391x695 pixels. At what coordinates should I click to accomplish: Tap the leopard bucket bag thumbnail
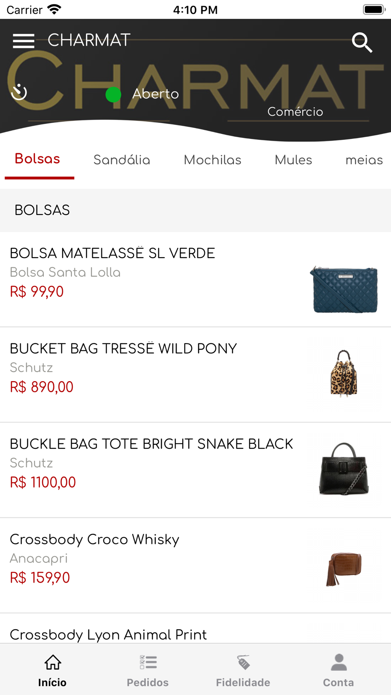pos(344,373)
